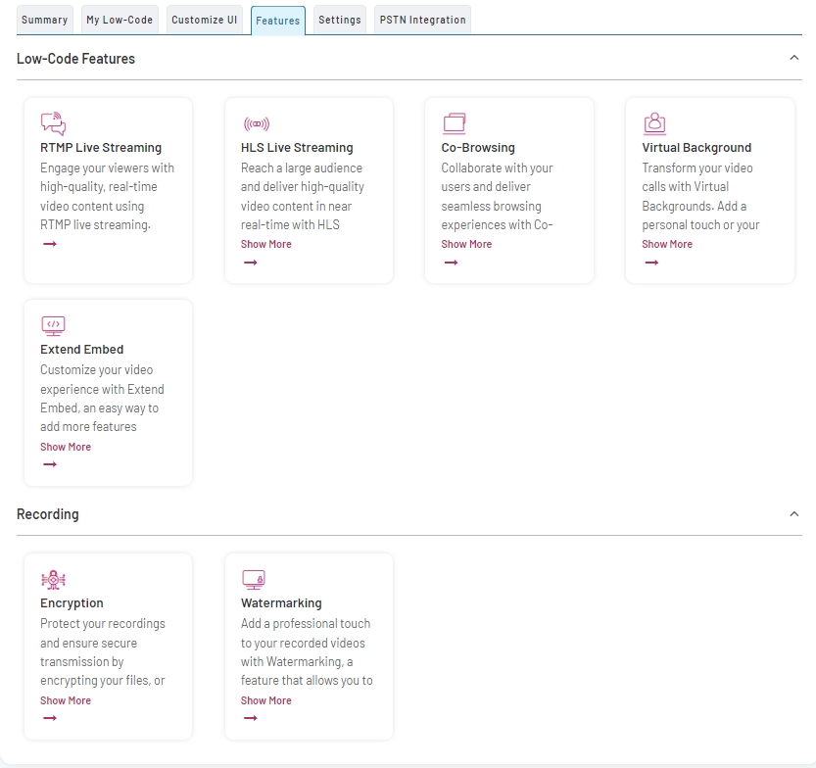Screen dimensions: 816x768
Task: Click the RTMP Live Streaming title
Action: tap(101, 148)
